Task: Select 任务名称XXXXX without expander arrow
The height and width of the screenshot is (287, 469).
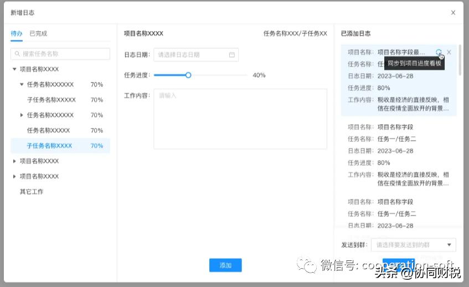Action: point(49,131)
